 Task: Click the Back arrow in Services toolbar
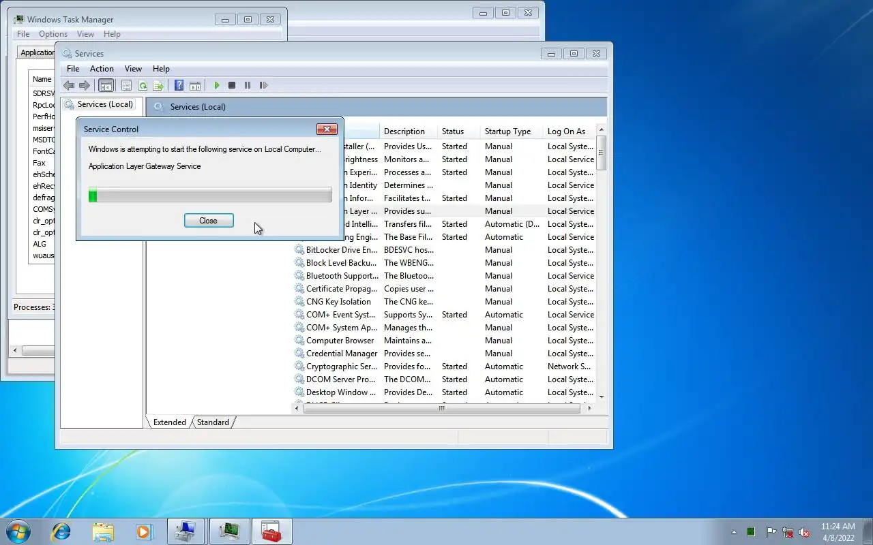coord(69,85)
